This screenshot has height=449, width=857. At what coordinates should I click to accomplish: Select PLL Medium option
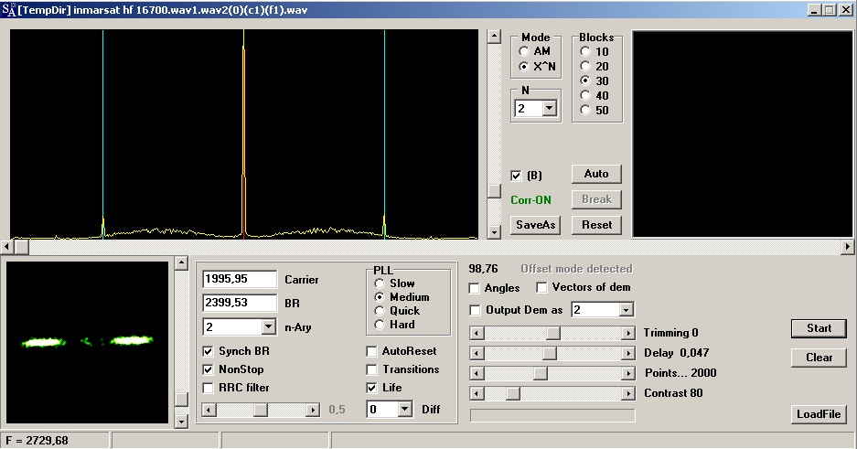click(380, 297)
